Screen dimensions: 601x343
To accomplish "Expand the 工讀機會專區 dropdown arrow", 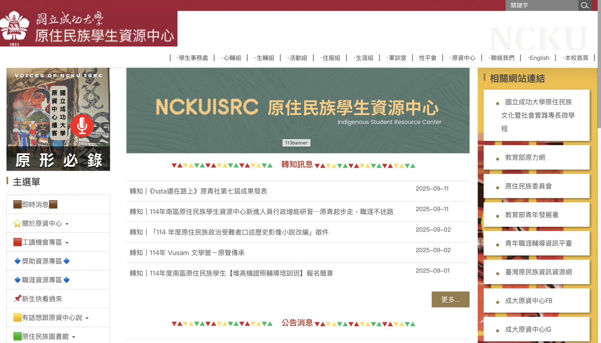I will [67, 243].
